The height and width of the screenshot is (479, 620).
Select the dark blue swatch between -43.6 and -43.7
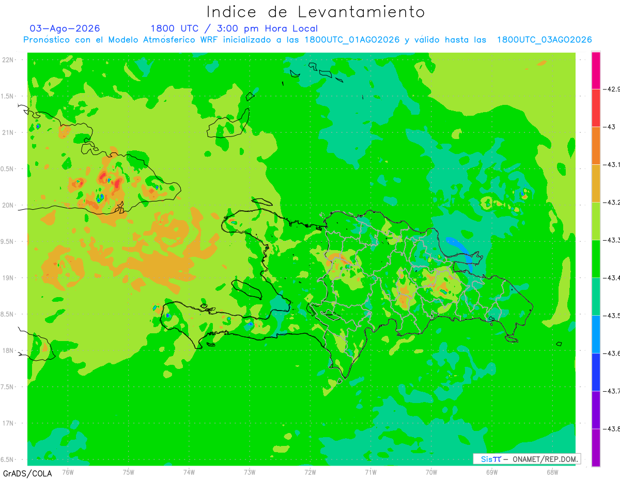click(x=596, y=372)
